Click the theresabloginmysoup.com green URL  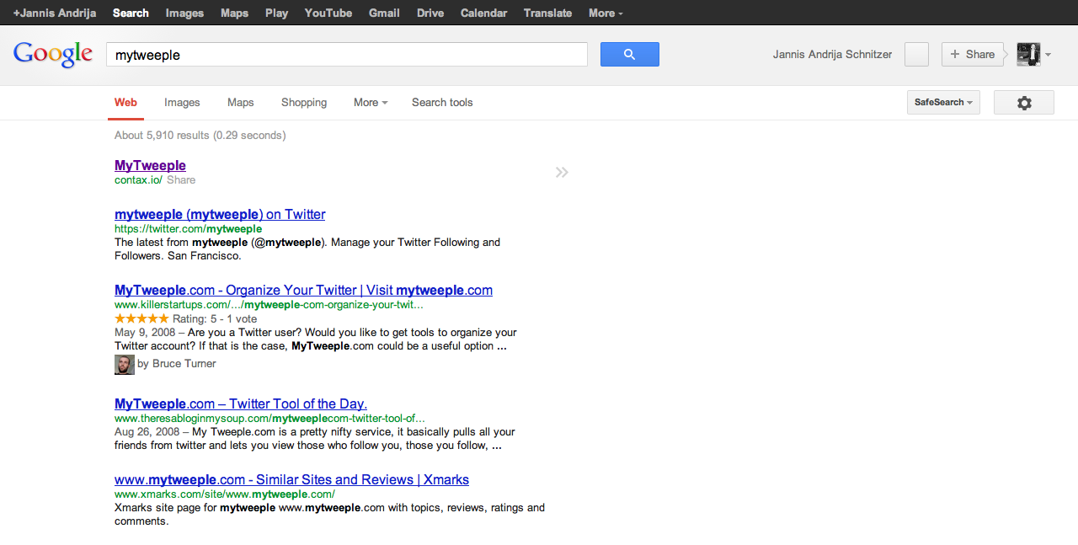tap(269, 418)
